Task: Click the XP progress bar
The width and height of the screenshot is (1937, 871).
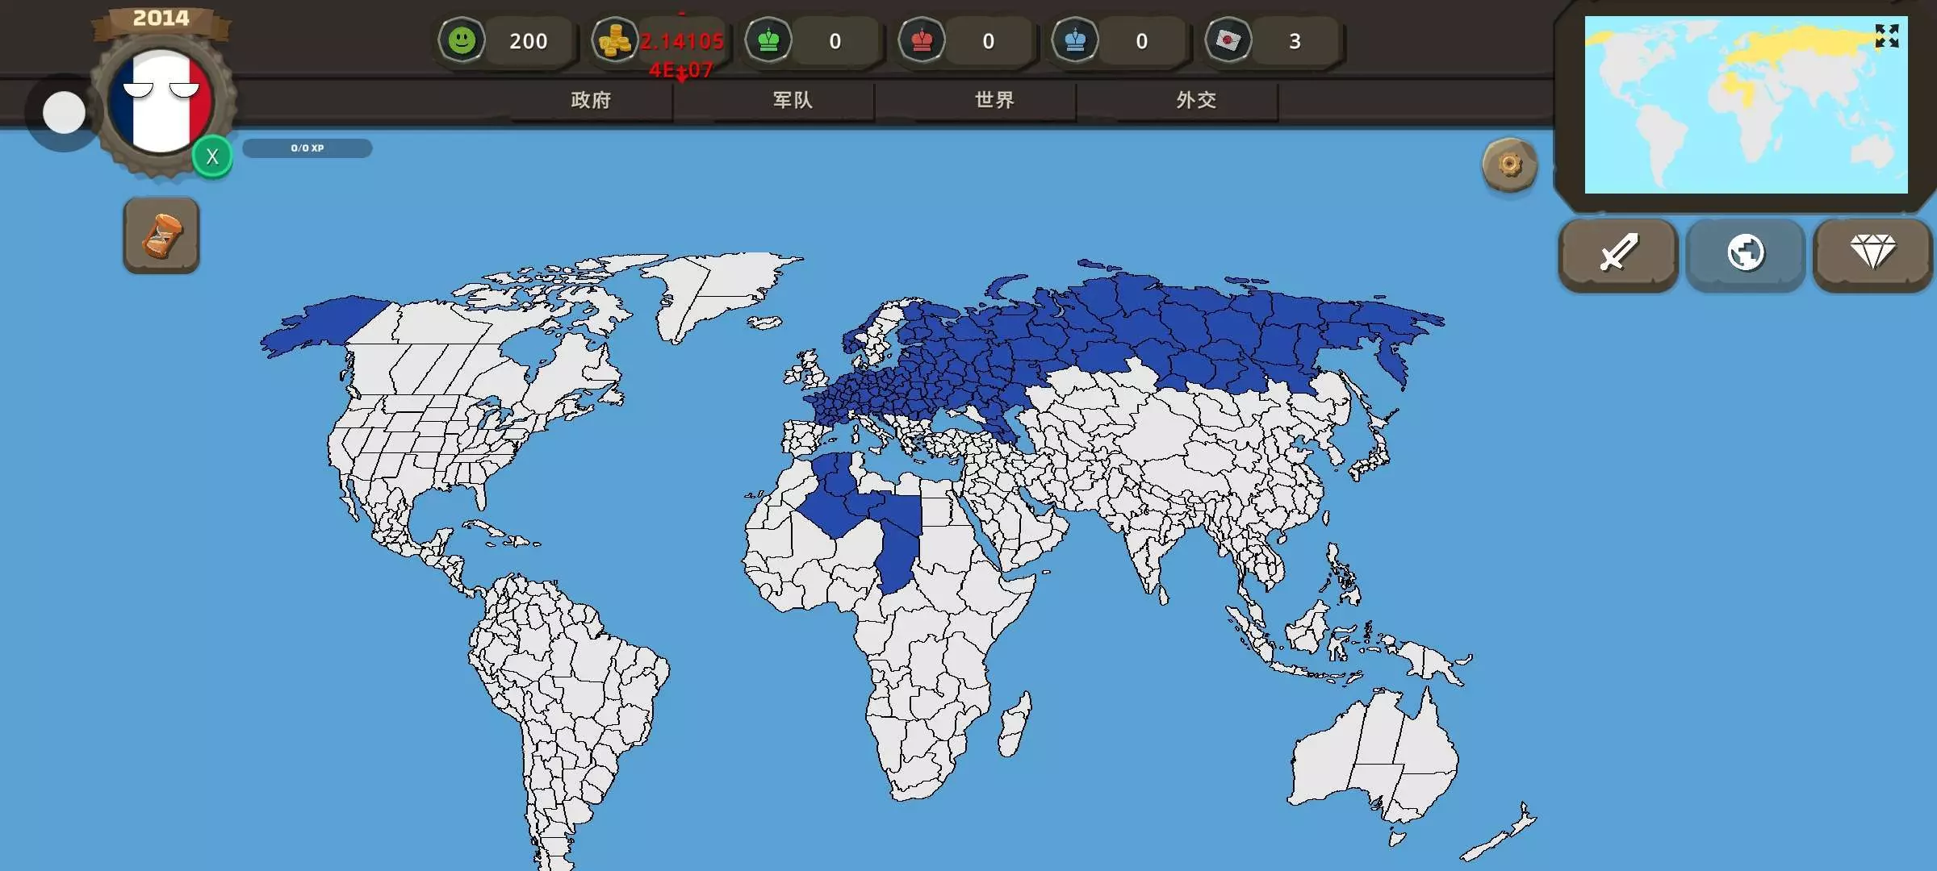Action: tap(307, 148)
